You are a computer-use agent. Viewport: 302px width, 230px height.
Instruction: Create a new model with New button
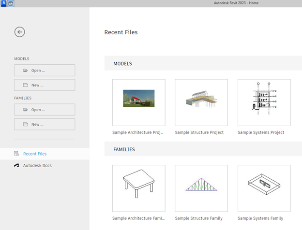click(x=45, y=85)
